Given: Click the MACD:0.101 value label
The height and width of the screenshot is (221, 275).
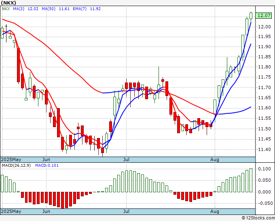Looking at the screenshot, I should tap(47, 166).
